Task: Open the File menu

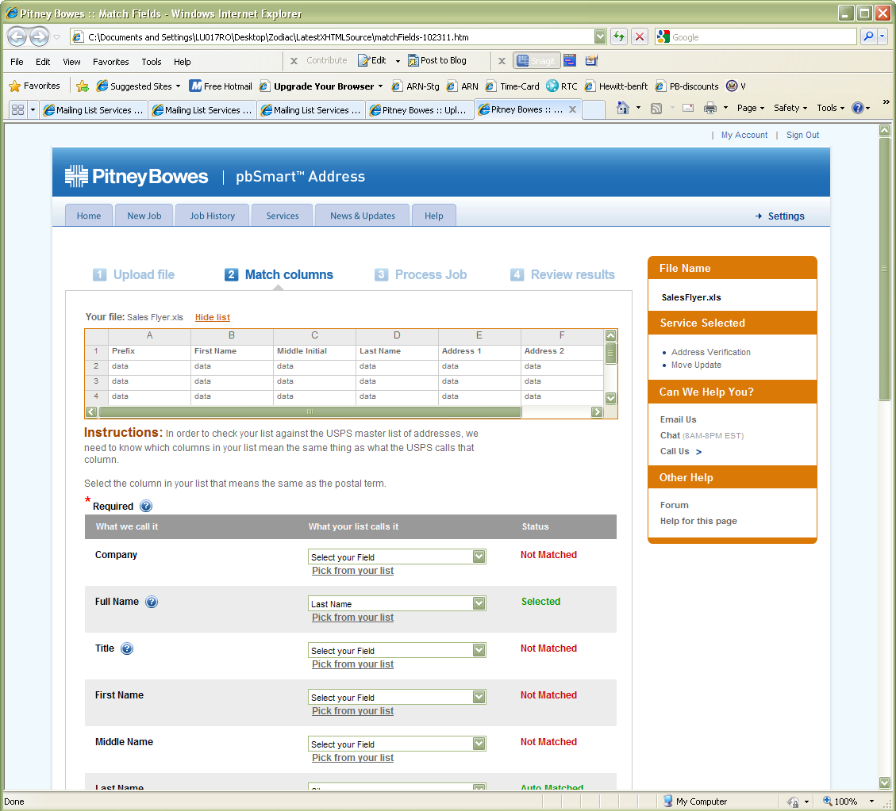Action: tap(17, 62)
